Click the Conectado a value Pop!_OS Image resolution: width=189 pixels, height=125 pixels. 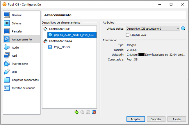(132, 60)
